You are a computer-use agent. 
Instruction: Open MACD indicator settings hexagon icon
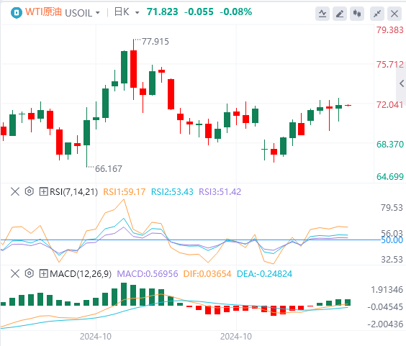(30, 273)
